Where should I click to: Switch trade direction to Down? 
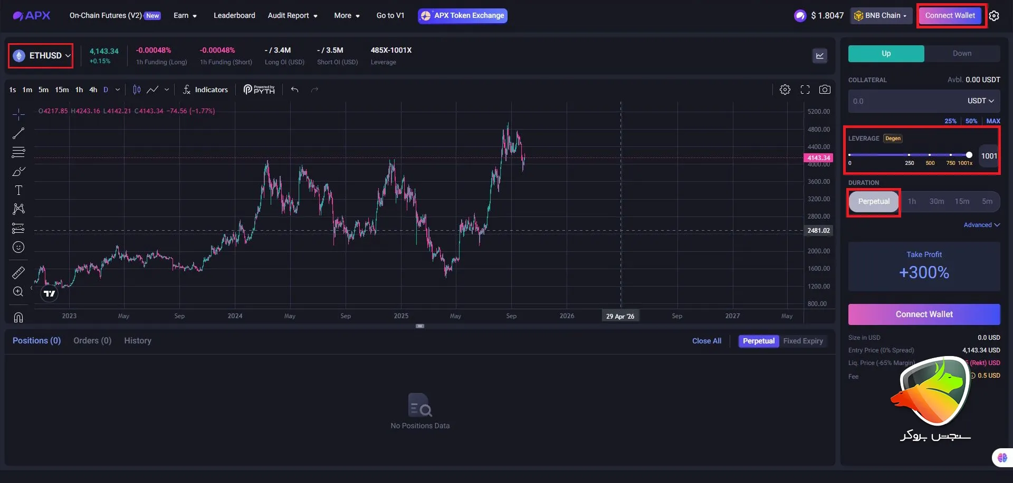(962, 54)
